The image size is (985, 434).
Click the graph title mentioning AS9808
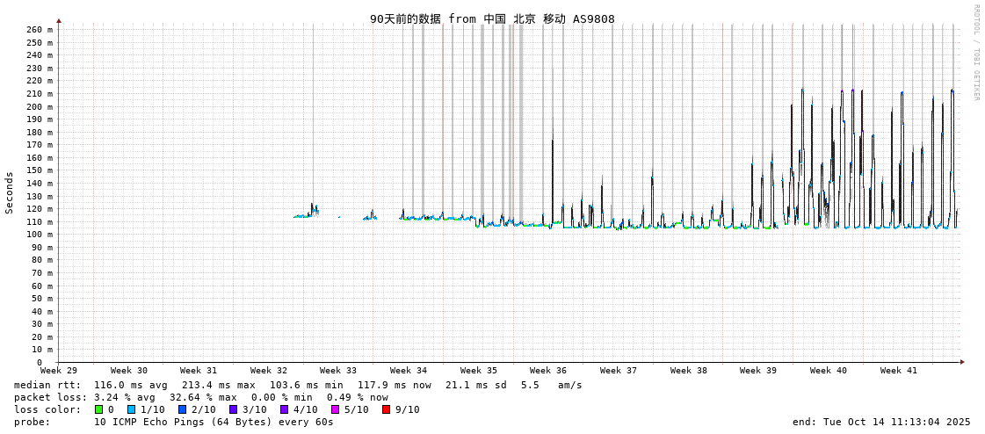(492, 18)
